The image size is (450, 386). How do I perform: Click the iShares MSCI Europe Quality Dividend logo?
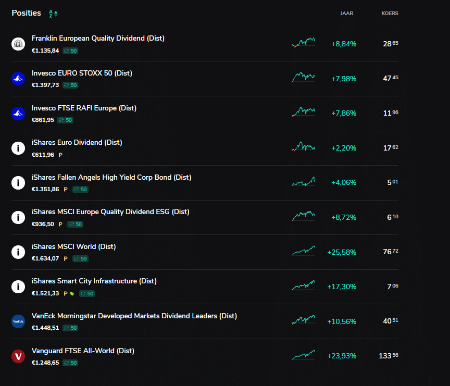(18, 218)
